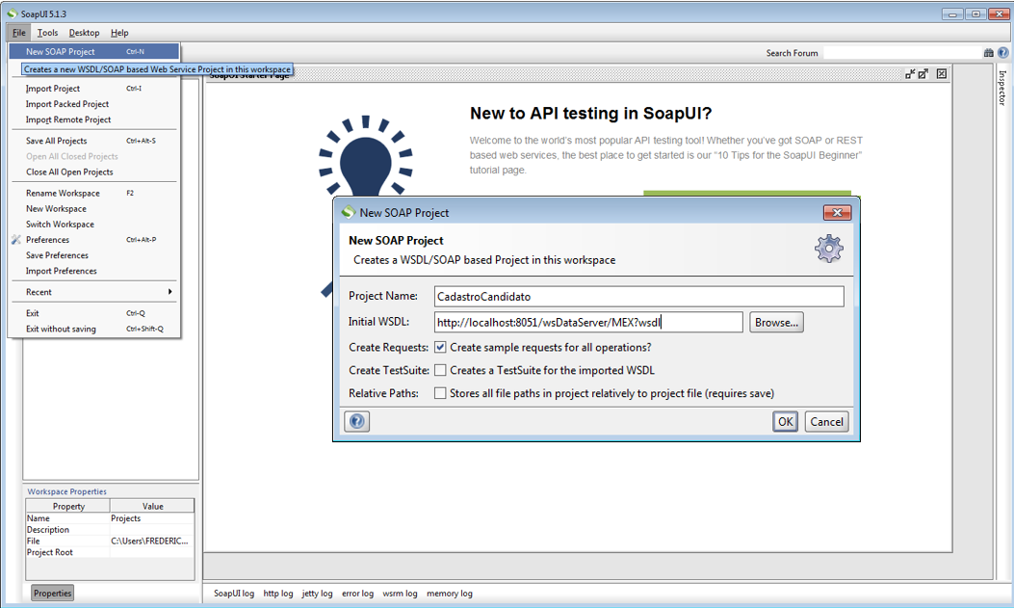Viewport: 1014px width, 608px height.
Task: Choose Rename Workspace
Action: [94, 193]
